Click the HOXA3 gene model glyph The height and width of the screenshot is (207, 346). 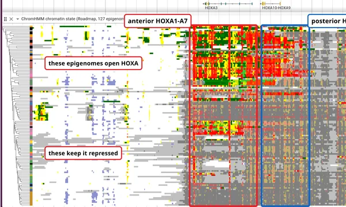click(228, 3)
